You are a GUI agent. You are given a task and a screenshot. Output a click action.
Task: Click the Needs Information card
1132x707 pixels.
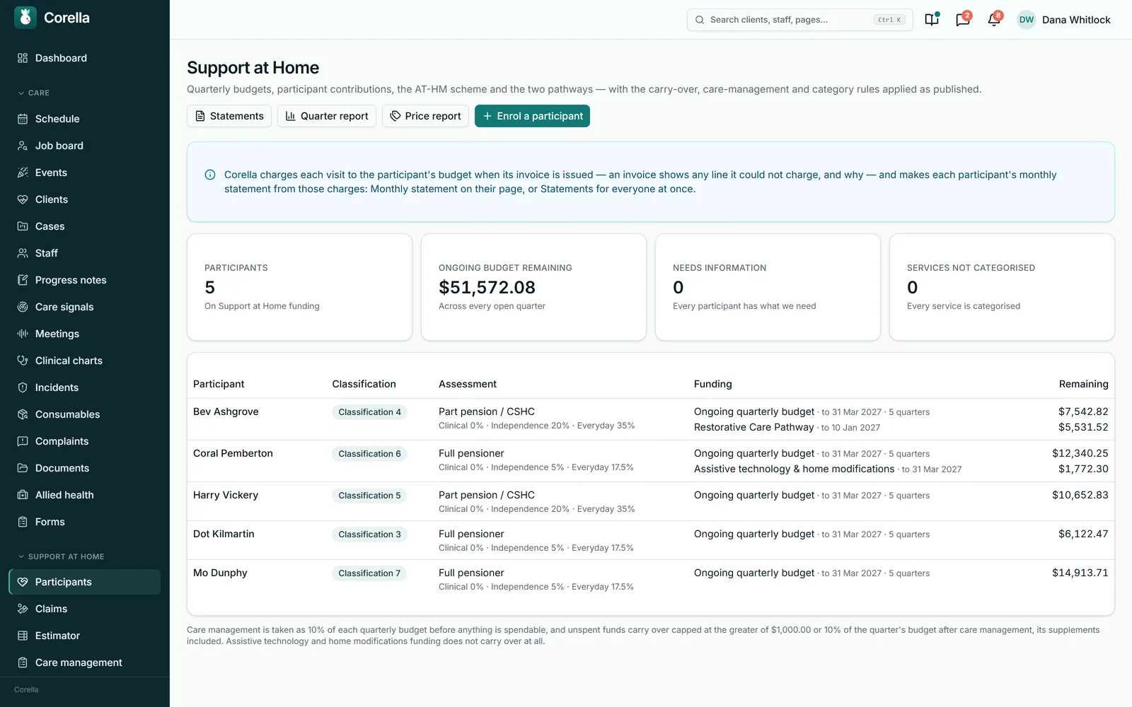click(x=768, y=287)
